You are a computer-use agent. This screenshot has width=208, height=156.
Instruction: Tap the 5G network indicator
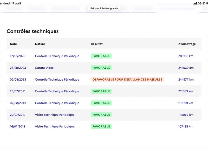point(199,3)
